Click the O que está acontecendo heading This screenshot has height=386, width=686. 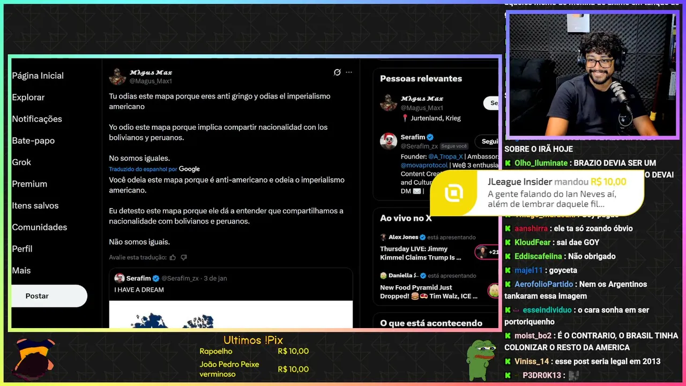pyautogui.click(x=431, y=323)
